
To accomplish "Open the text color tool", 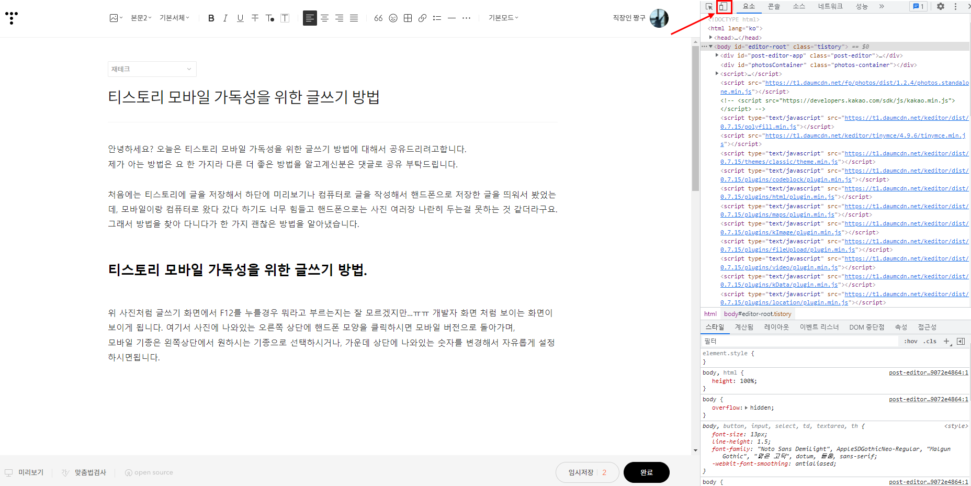I will point(270,18).
